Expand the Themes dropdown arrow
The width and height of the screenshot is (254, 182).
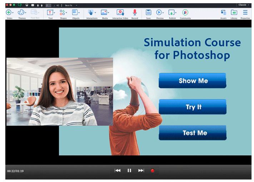[26, 12]
